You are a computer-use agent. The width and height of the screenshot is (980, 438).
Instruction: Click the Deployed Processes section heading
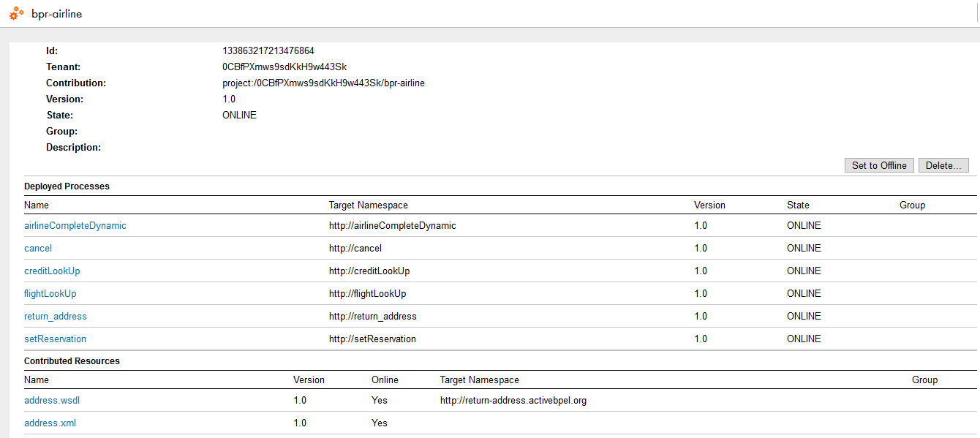pos(67,186)
